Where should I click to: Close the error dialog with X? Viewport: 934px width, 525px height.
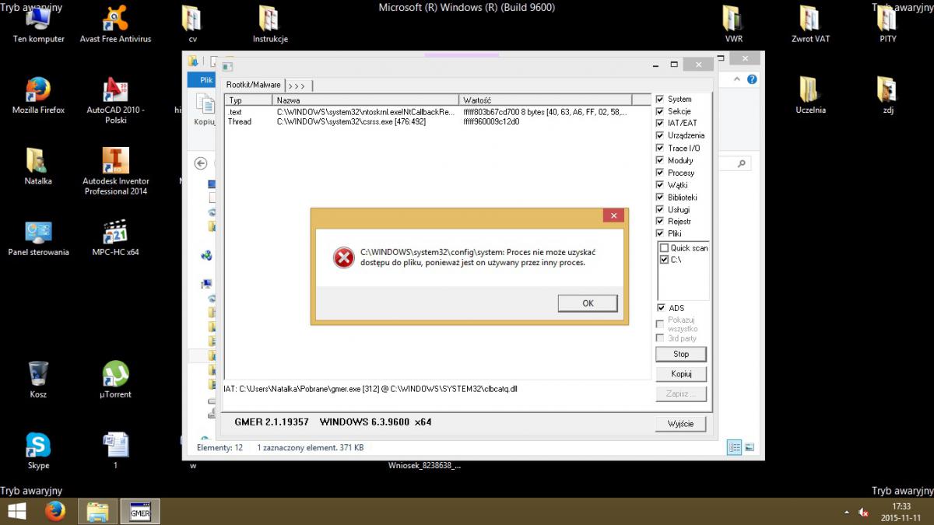pyautogui.click(x=613, y=215)
